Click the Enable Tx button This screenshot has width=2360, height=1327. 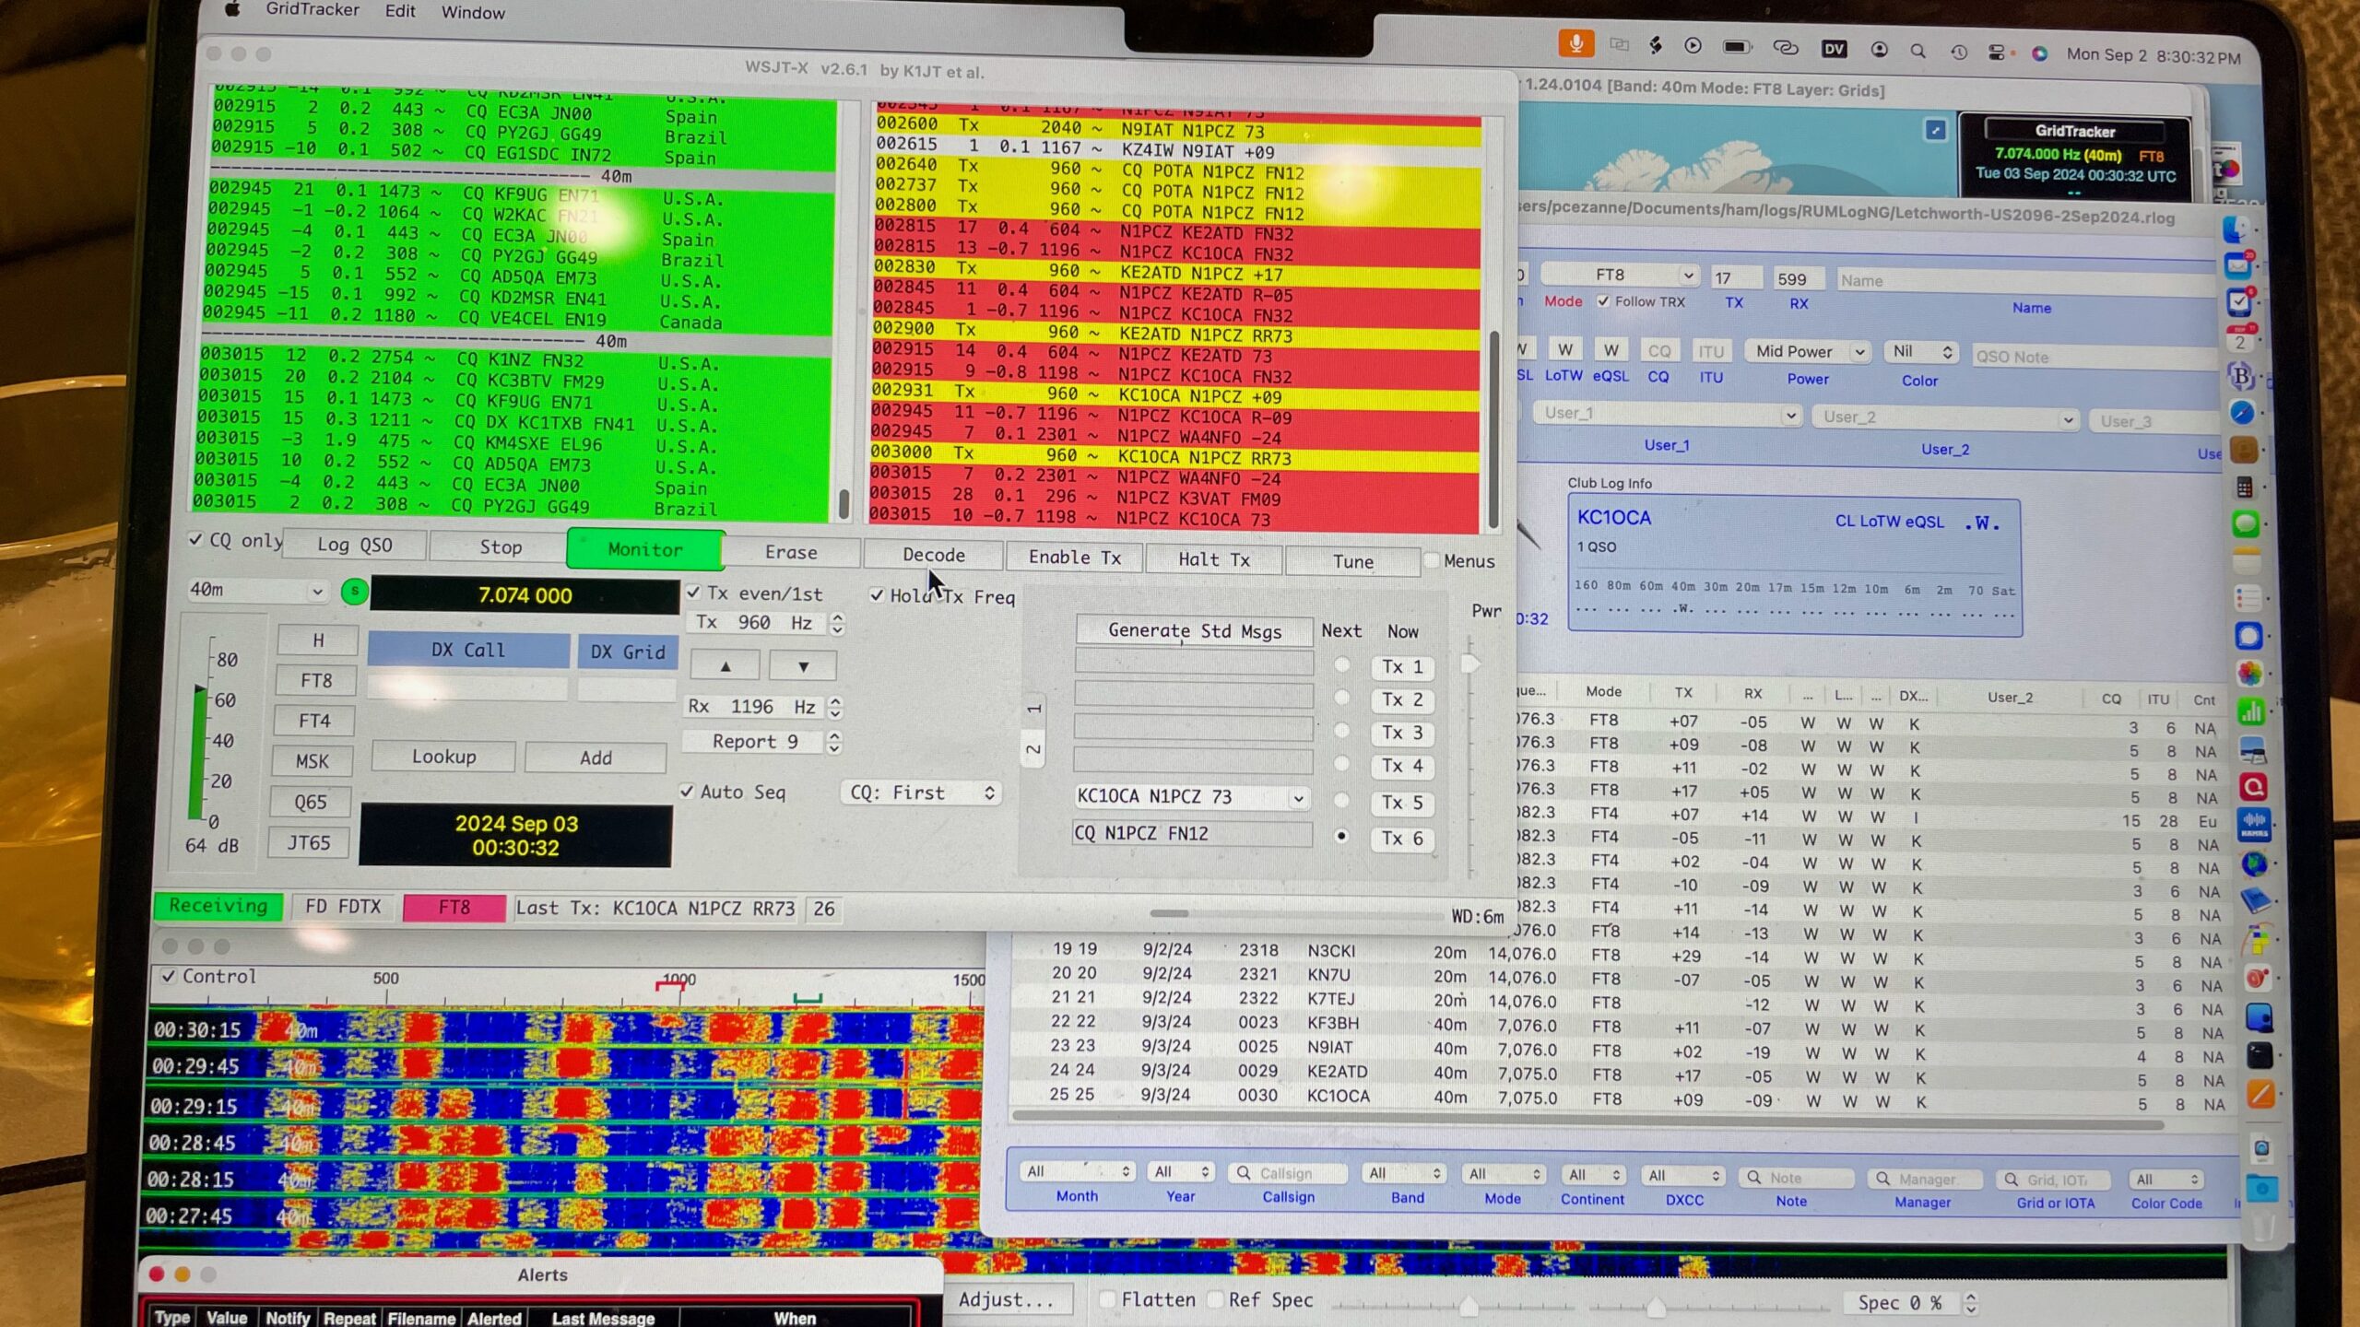(1075, 558)
